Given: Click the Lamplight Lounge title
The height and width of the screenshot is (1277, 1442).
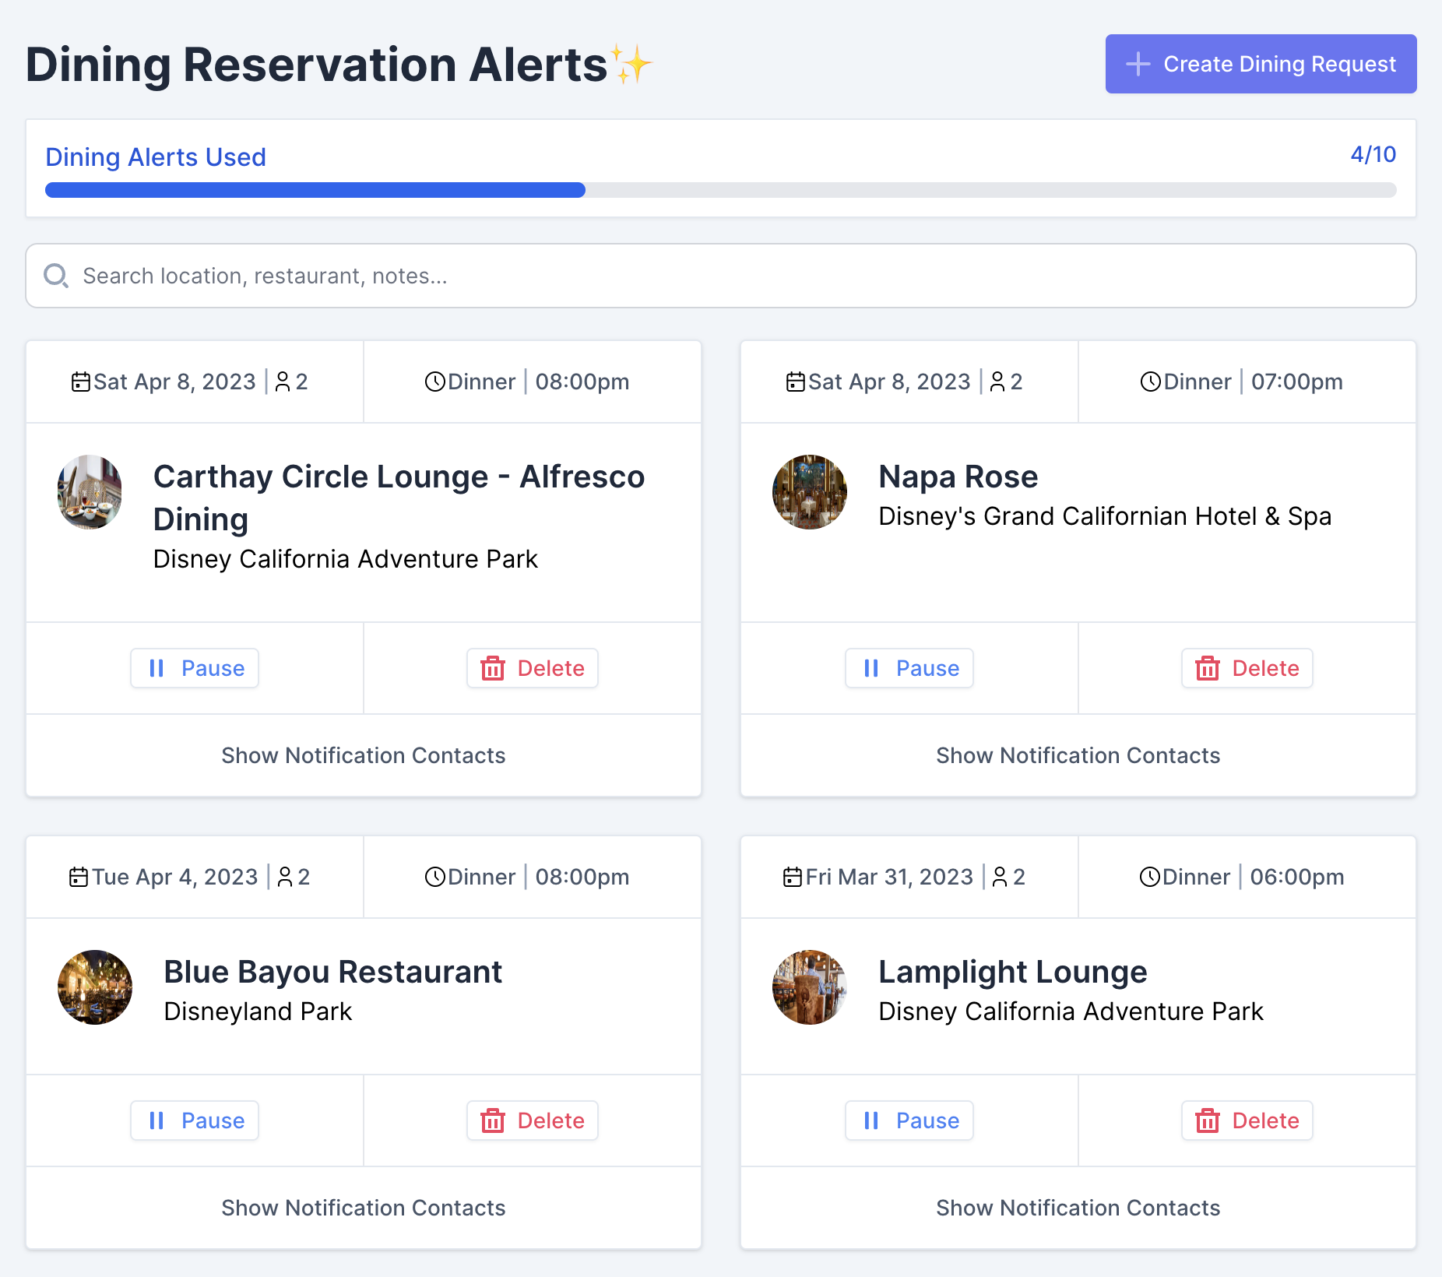Looking at the screenshot, I should click(1013, 972).
